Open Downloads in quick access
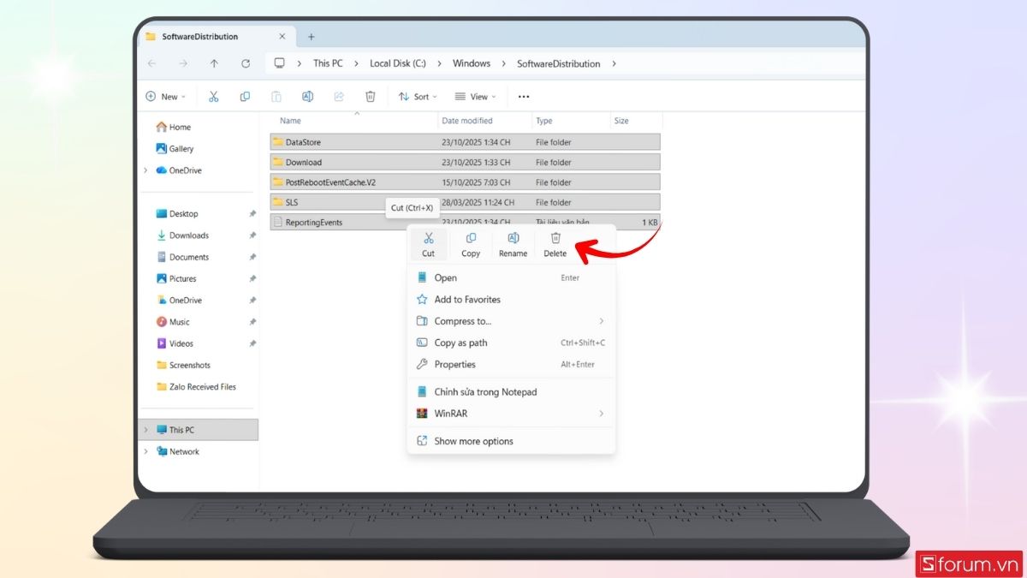The height and width of the screenshot is (578, 1027). (182, 235)
